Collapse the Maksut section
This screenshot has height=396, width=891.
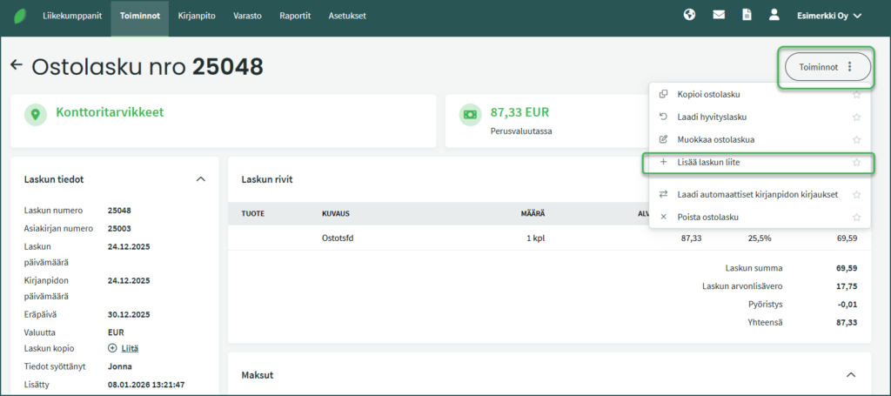click(850, 375)
